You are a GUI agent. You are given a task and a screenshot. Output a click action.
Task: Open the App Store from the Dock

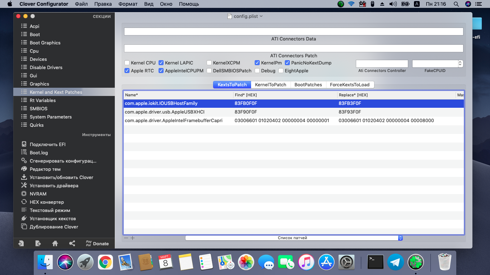pos(326,262)
